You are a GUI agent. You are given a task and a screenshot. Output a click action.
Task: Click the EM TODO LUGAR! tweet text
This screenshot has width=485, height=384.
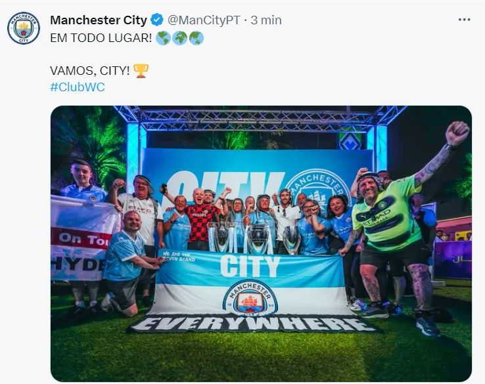[x=101, y=38]
